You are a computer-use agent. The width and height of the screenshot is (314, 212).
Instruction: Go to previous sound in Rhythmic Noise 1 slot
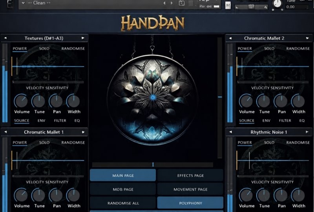tap(230, 132)
